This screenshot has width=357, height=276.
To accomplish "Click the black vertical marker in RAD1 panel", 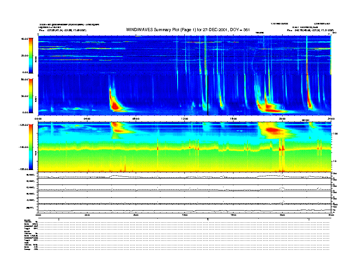I will pos(208,95).
